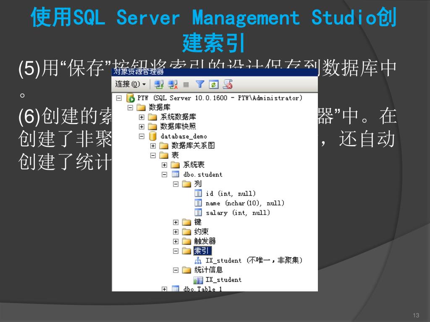The image size is (430, 322).
Task: Click the 键 folder icon
Action: point(186,222)
